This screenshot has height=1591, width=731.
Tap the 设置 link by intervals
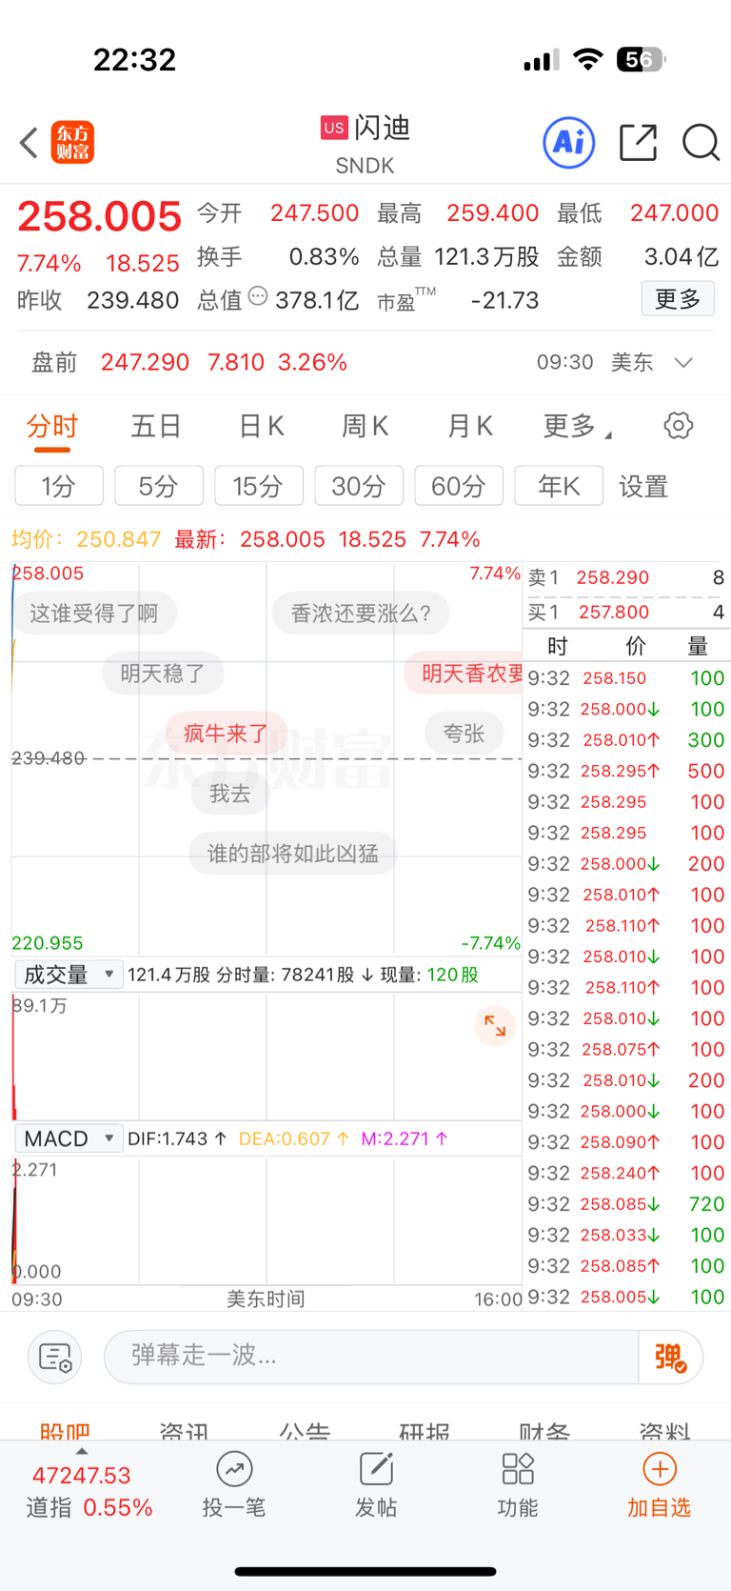[643, 486]
